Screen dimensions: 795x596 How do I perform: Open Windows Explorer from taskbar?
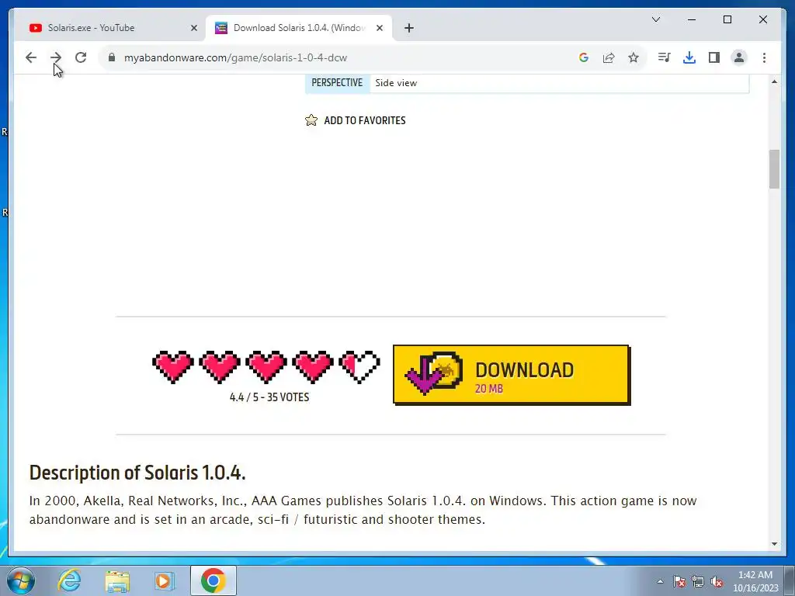click(x=117, y=580)
